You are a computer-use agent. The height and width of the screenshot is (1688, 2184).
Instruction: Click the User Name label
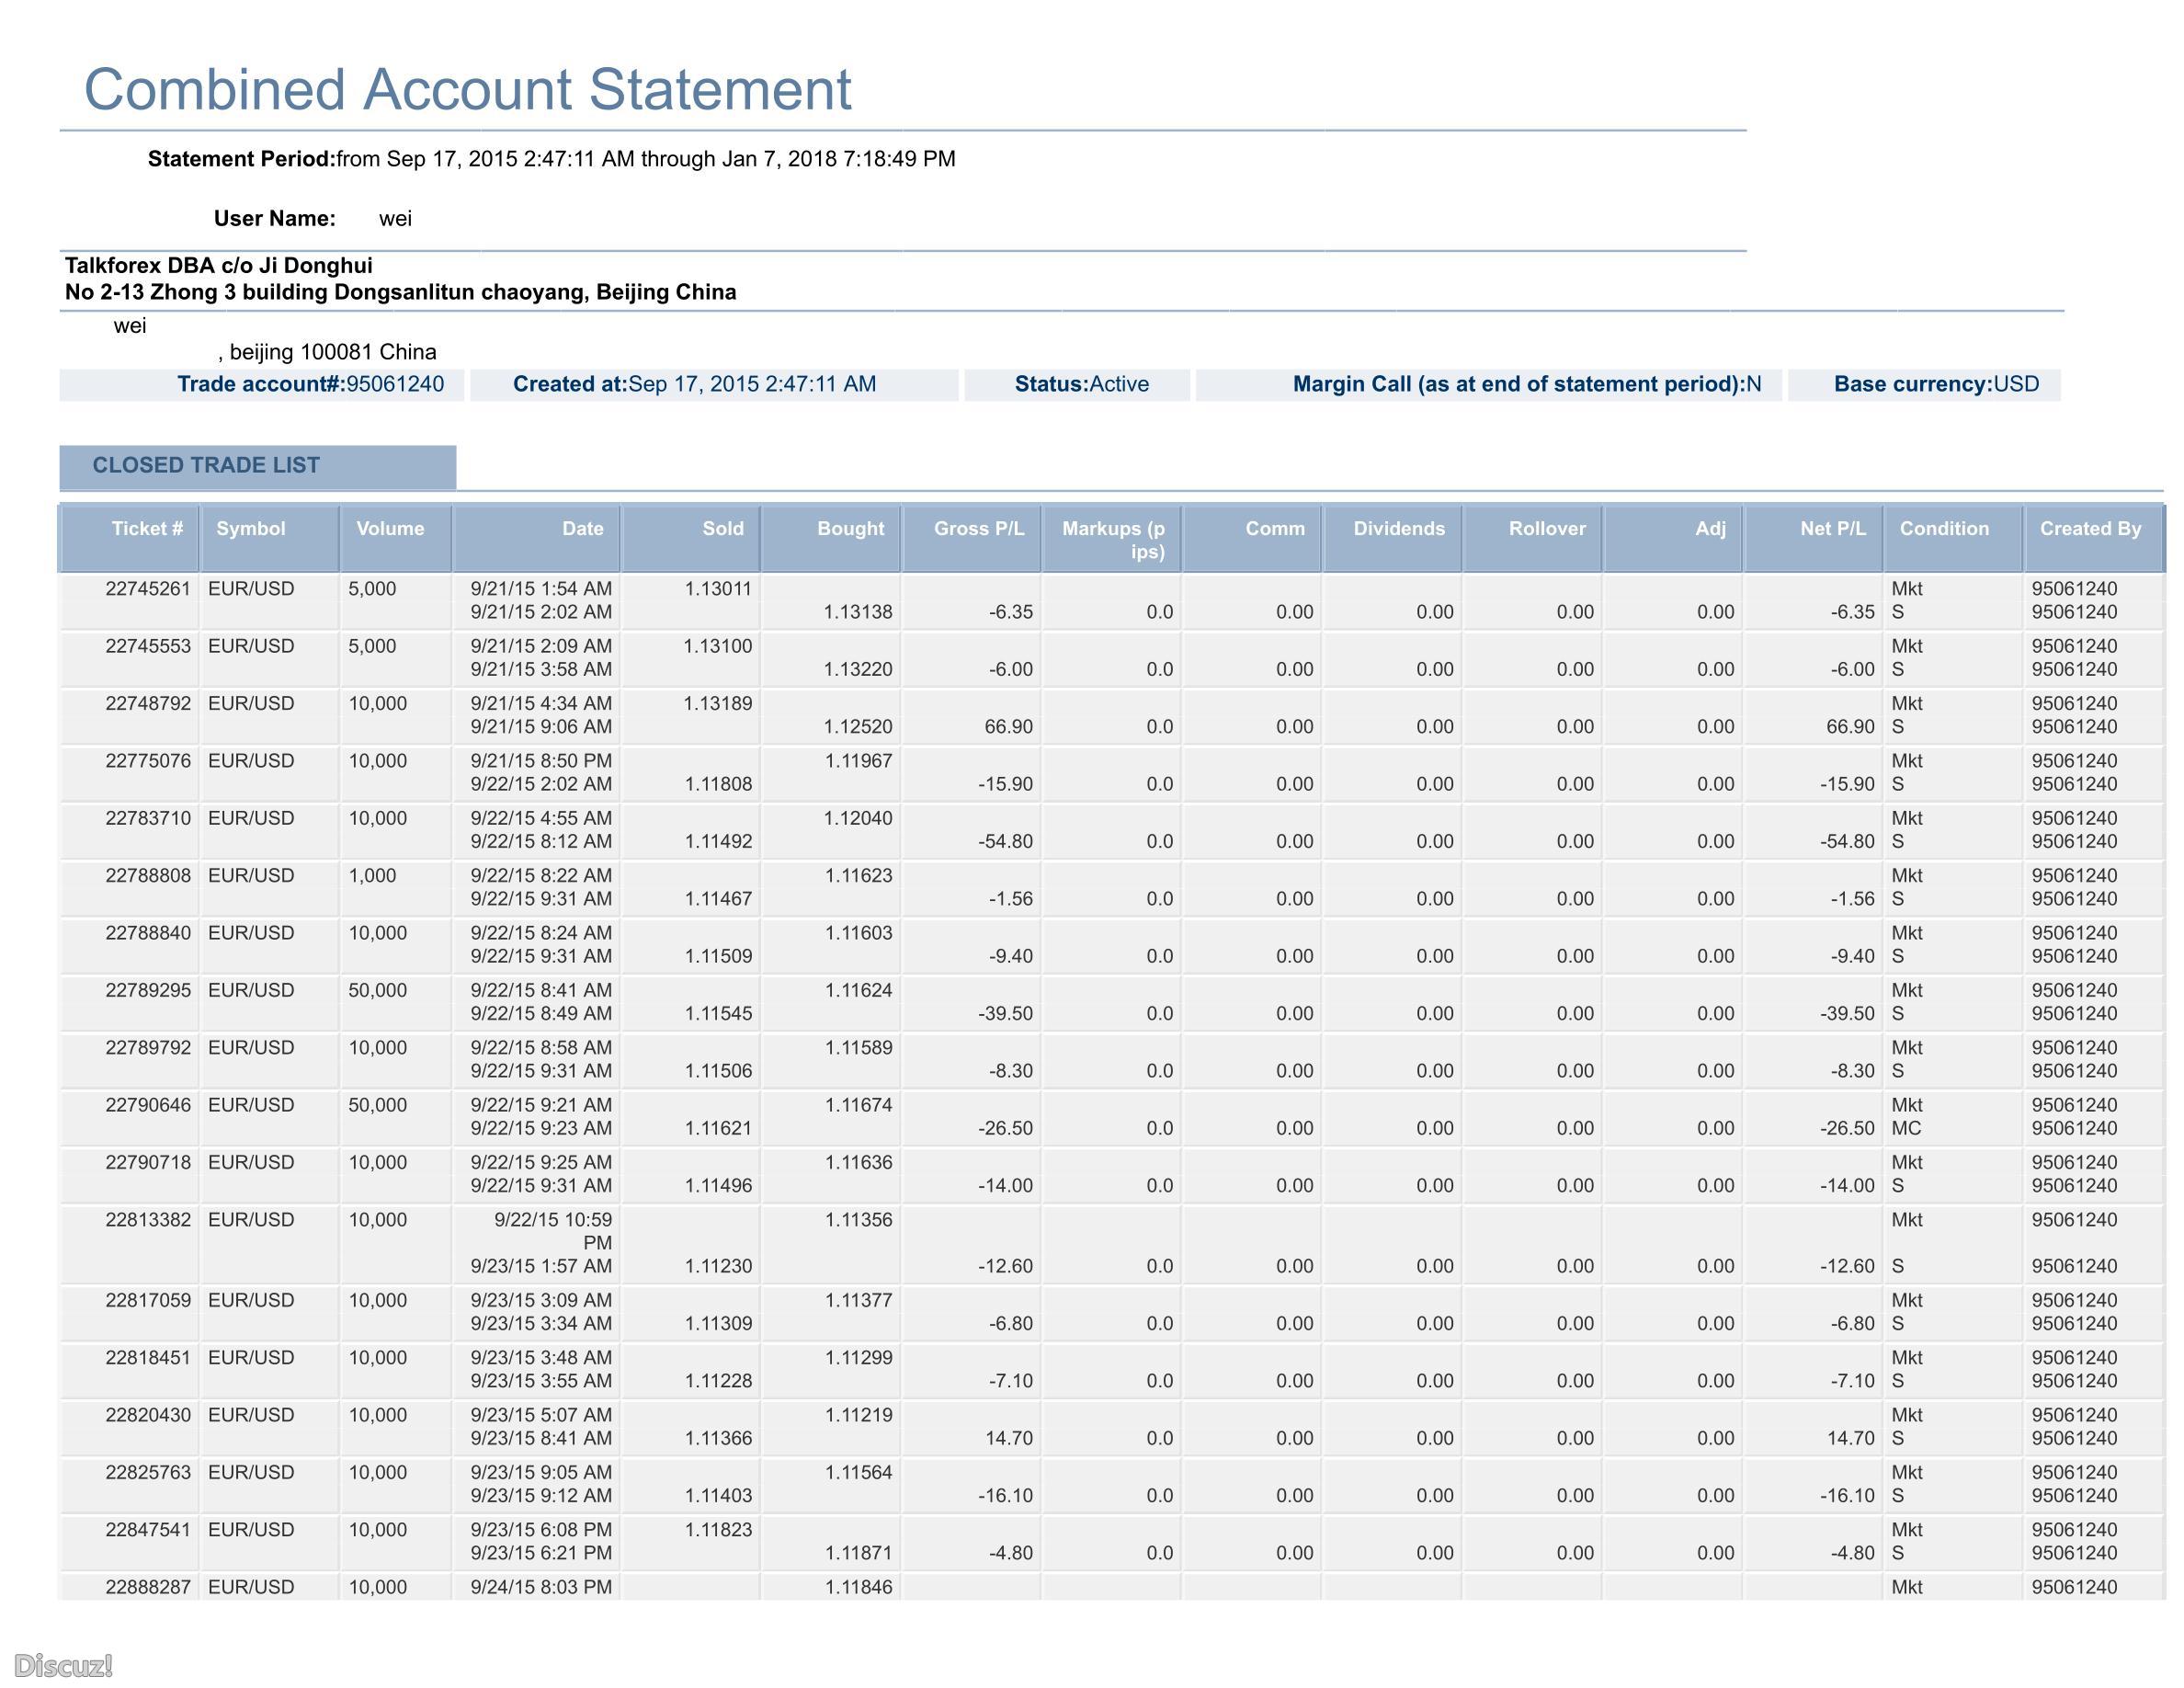pos(275,219)
